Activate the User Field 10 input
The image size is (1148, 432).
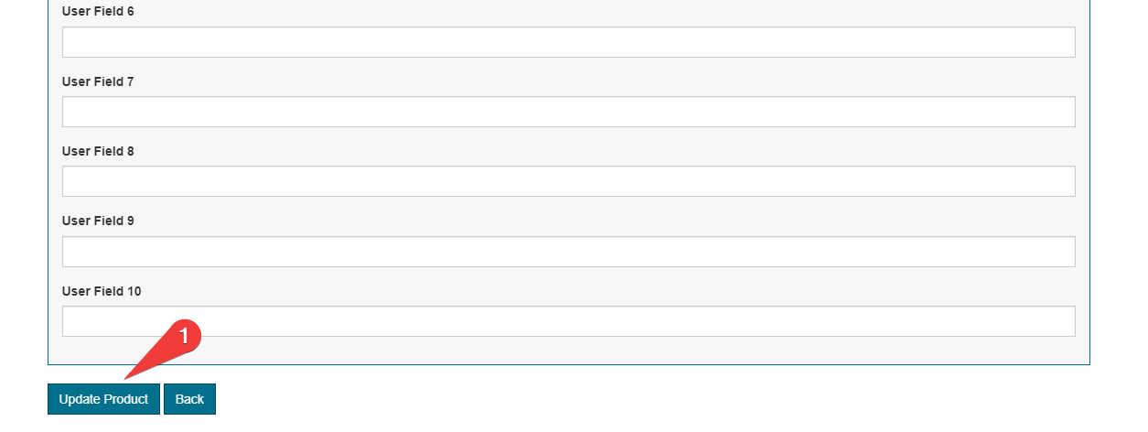pos(568,321)
